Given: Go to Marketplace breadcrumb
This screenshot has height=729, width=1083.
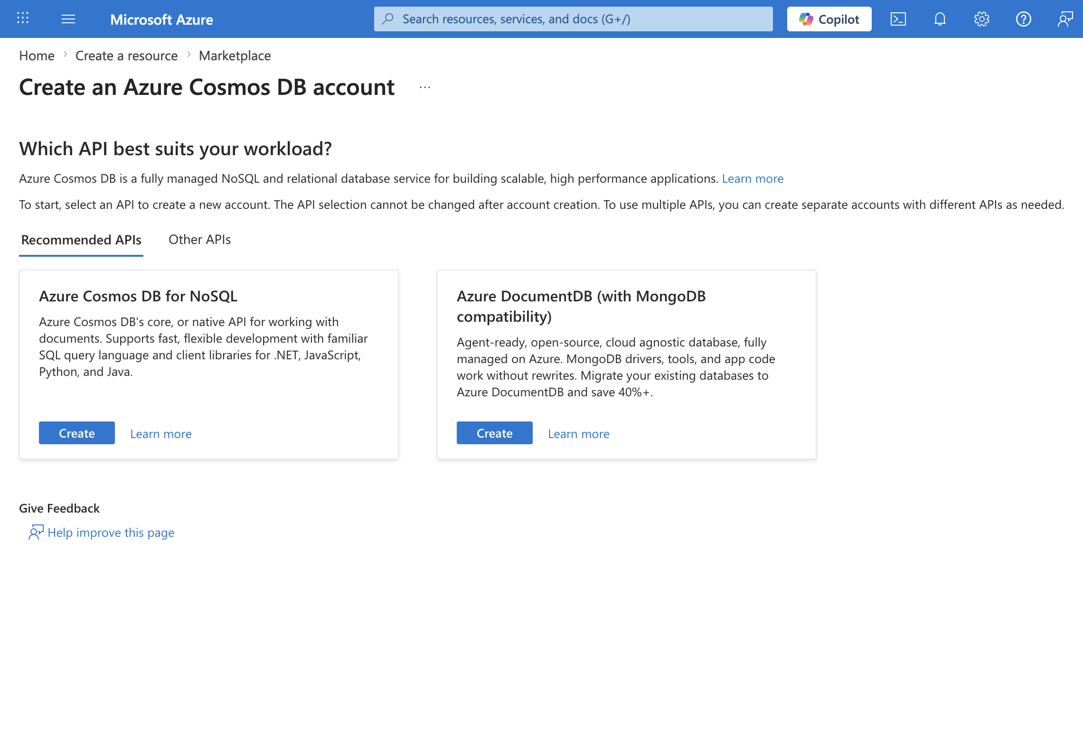Looking at the screenshot, I should 235,56.
